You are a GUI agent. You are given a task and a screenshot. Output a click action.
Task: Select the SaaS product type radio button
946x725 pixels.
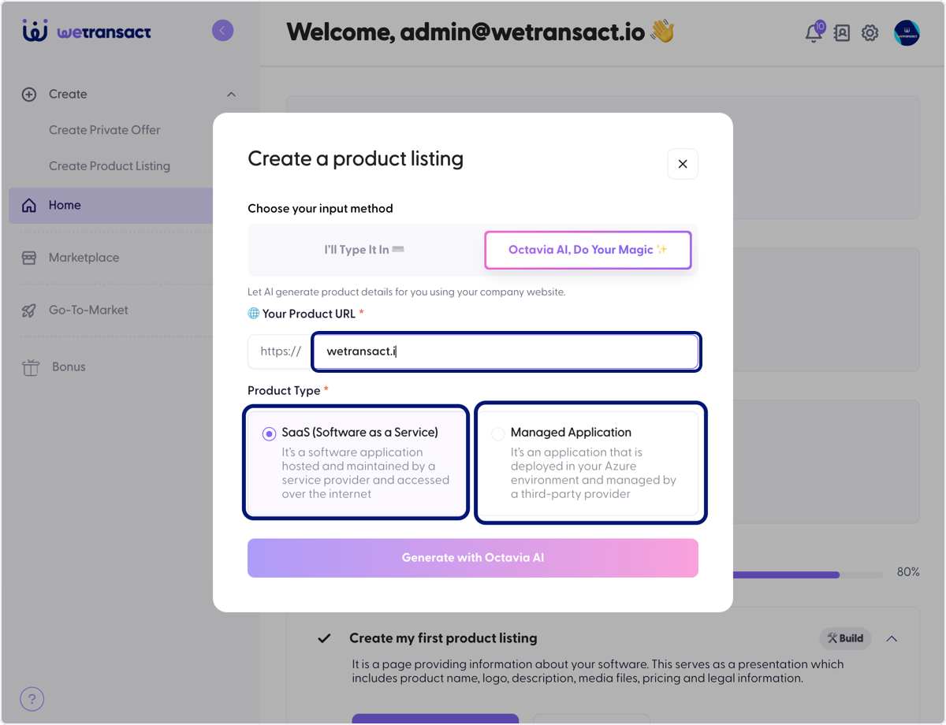point(269,434)
